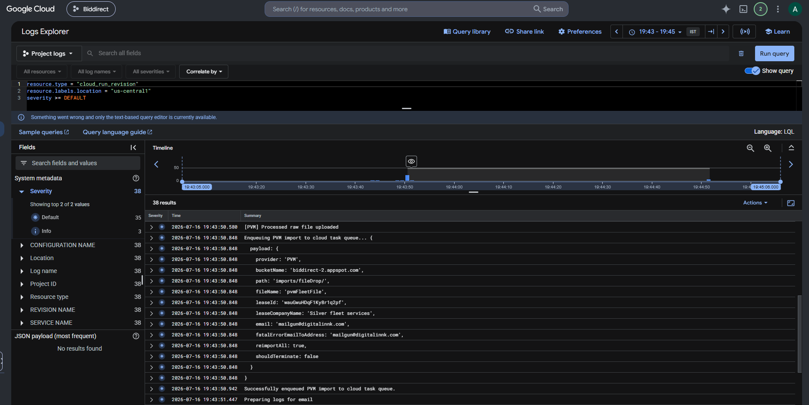Screen dimensions: 809x405
Task: Zoom out the timeline
Action: click(x=751, y=148)
